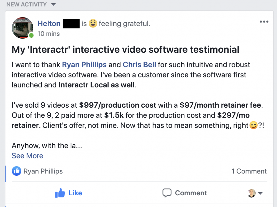
Task: View Ryan Phillips in the likes list
Action: (43, 171)
